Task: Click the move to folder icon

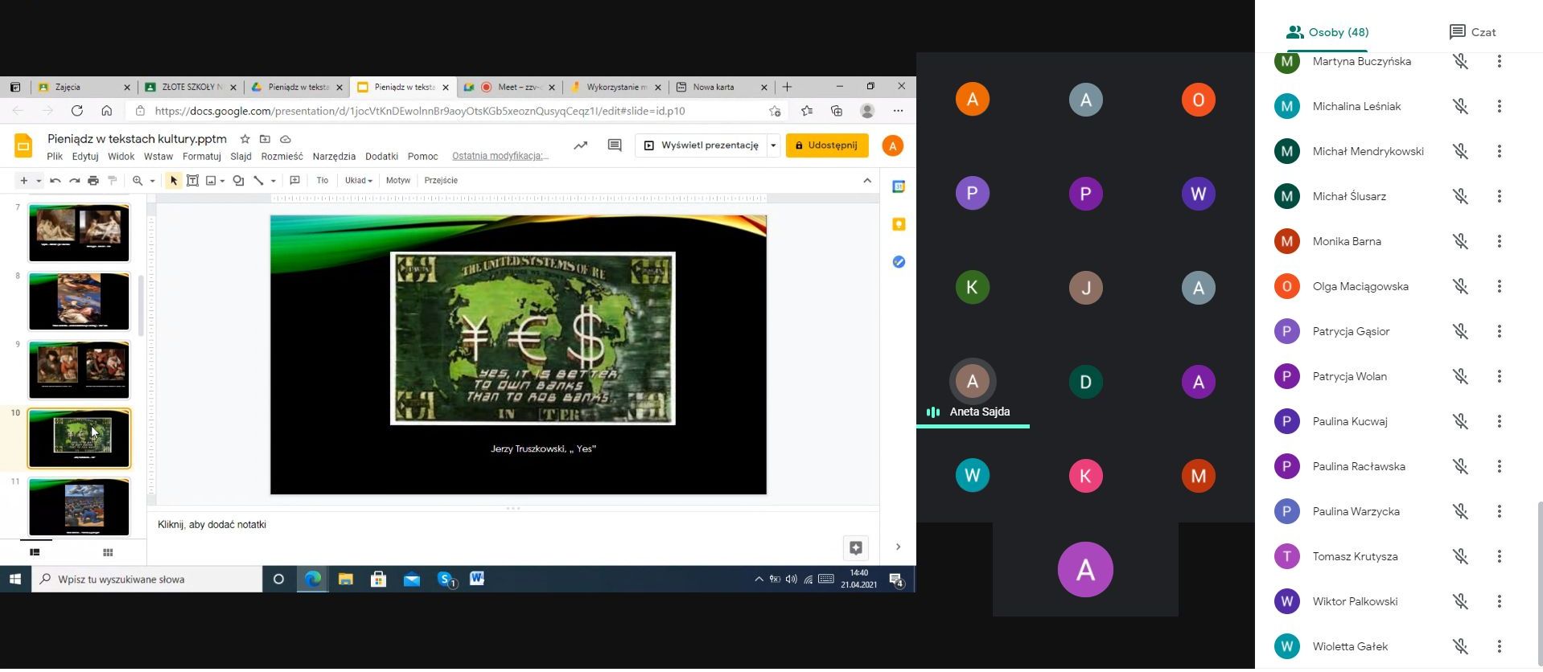Action: [265, 139]
